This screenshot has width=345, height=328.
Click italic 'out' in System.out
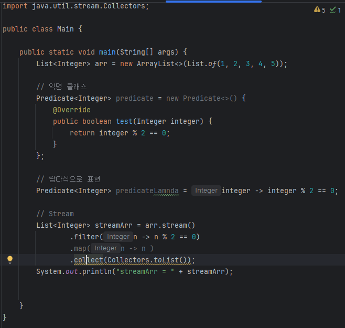tap(72, 272)
